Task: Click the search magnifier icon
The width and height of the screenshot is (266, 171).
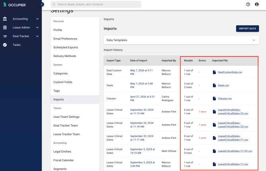Action: [54, 4]
